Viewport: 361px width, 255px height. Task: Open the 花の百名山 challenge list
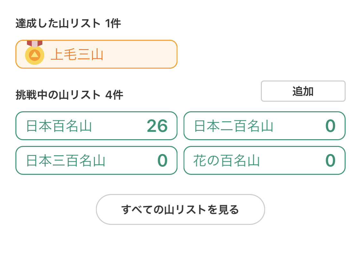[264, 160]
